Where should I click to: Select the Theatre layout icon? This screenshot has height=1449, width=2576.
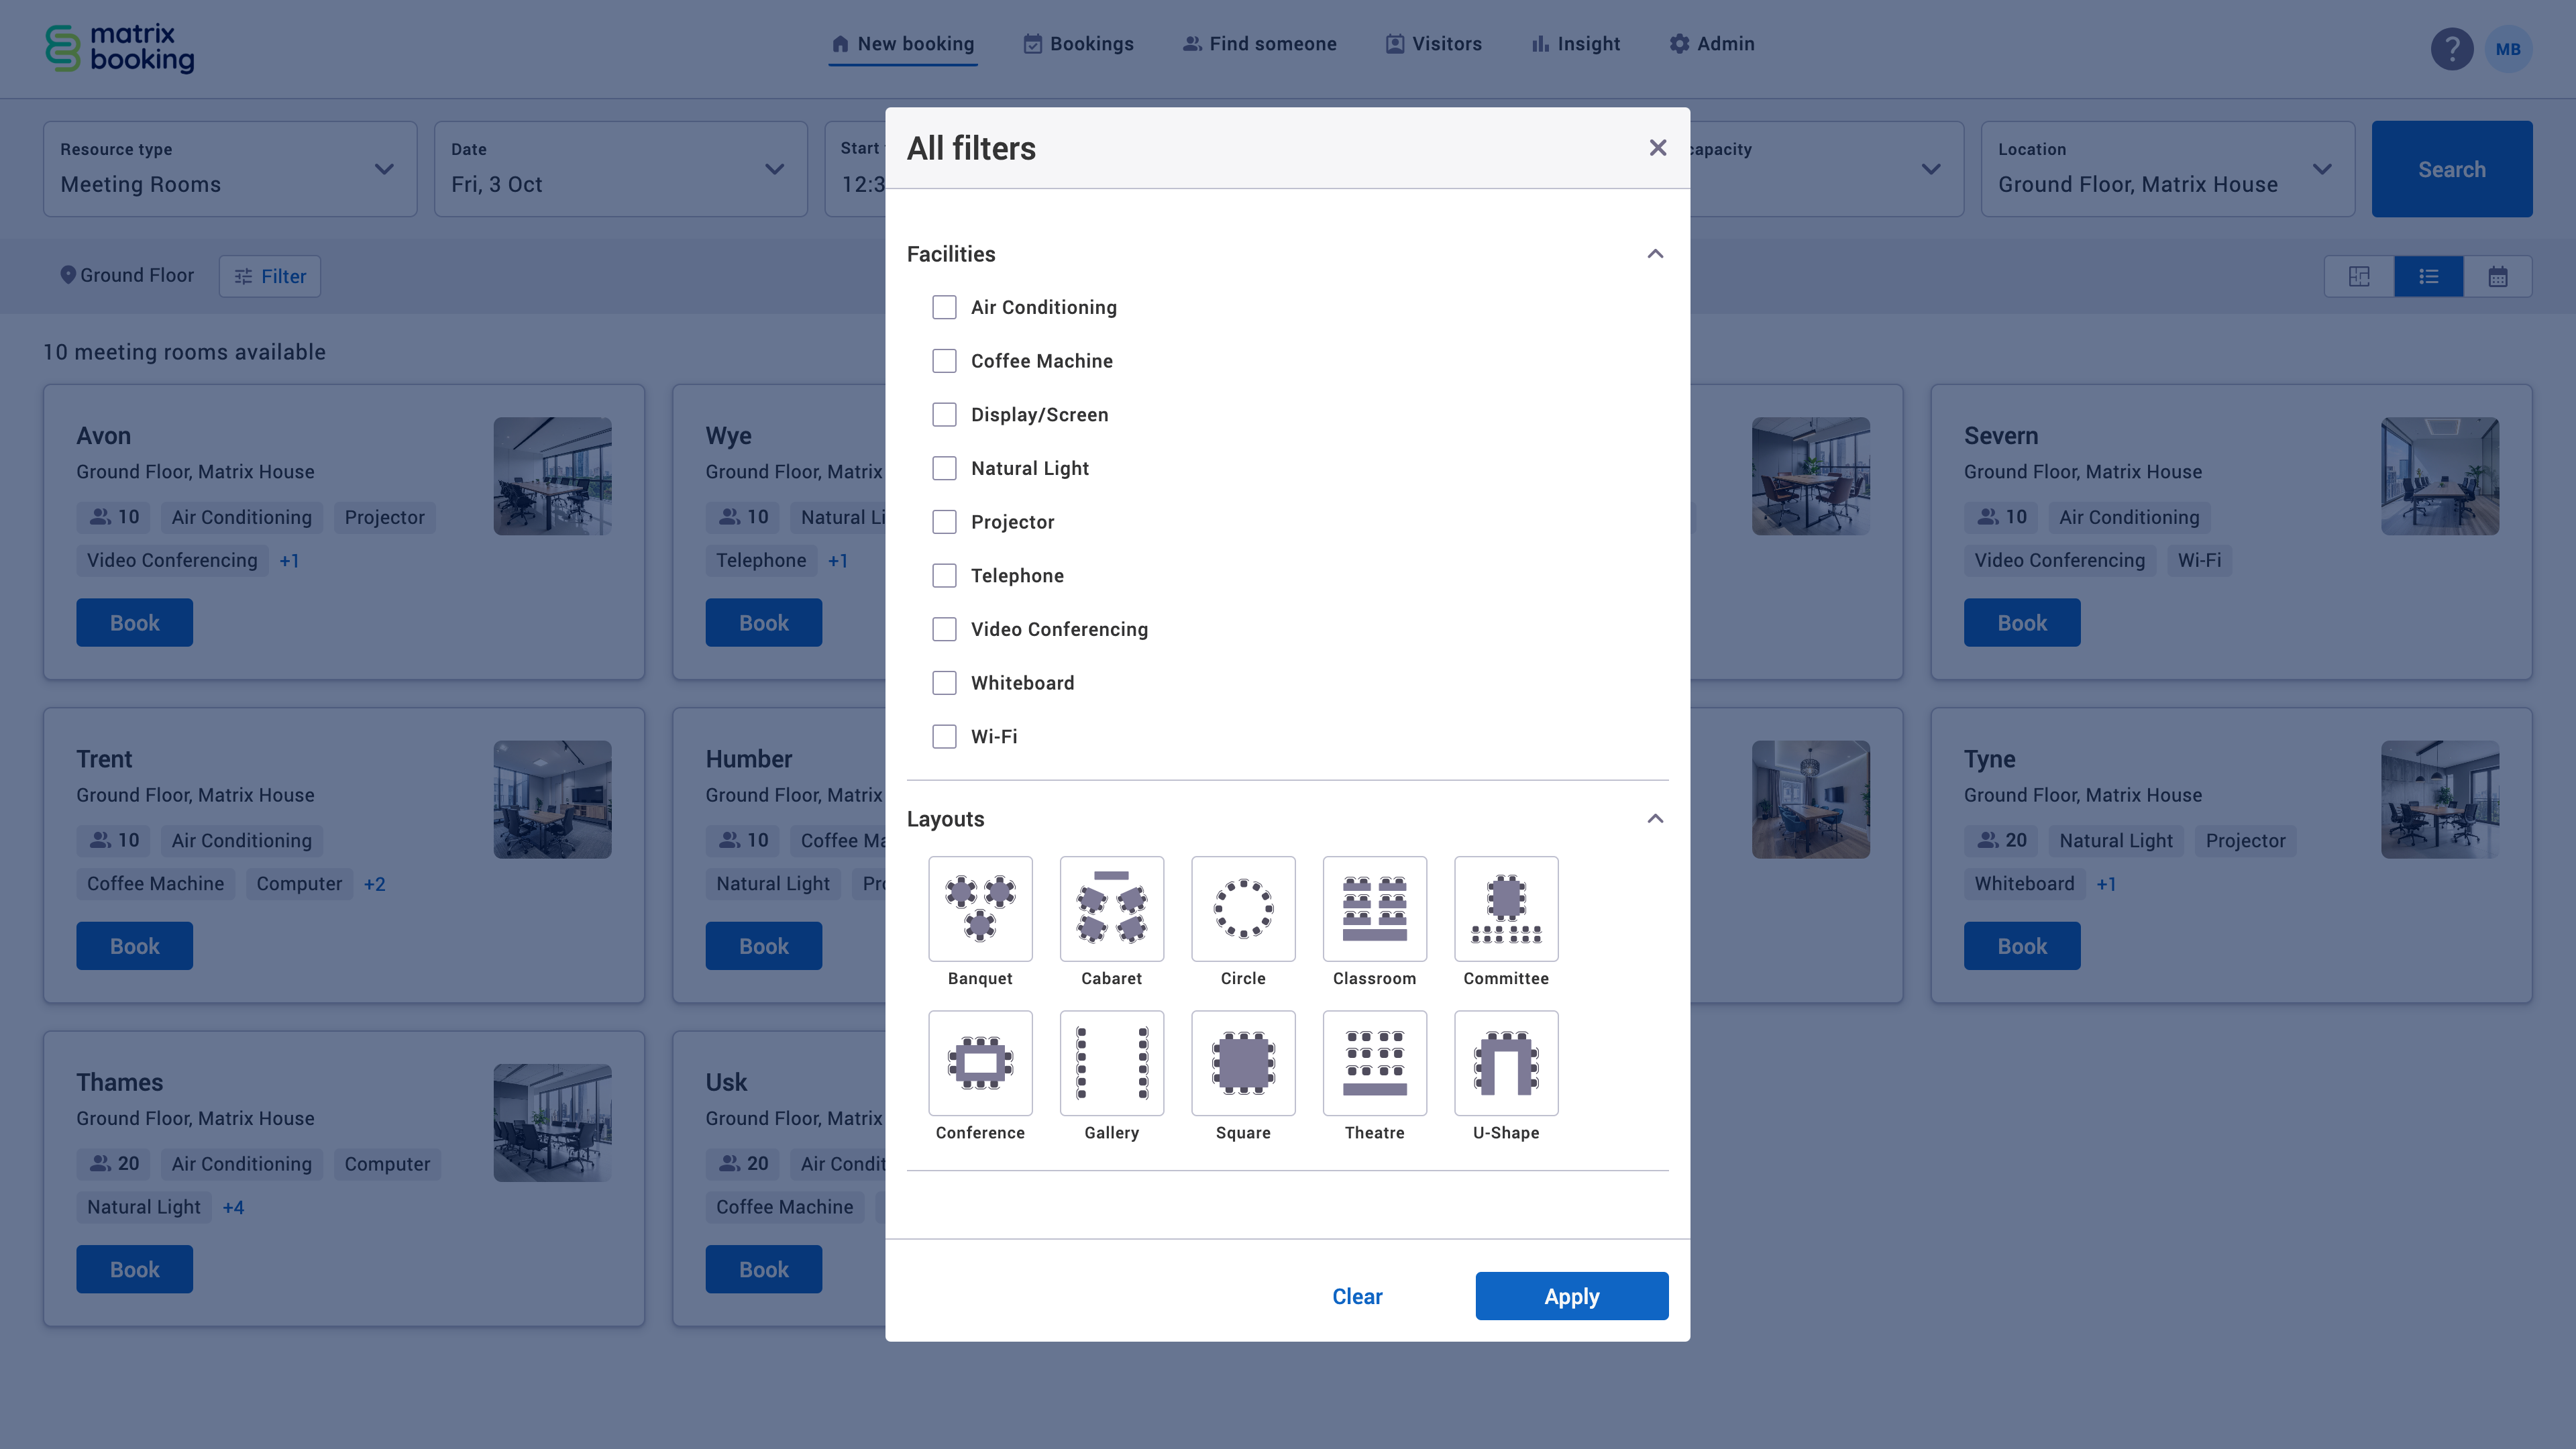pos(1374,1062)
